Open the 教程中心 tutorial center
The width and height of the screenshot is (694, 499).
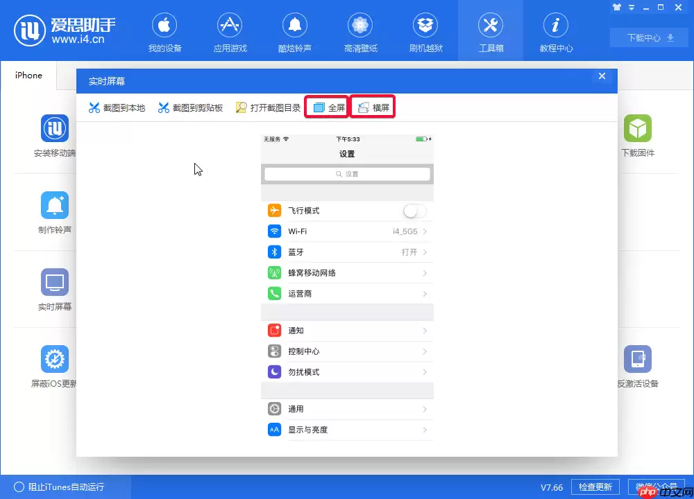555,31
